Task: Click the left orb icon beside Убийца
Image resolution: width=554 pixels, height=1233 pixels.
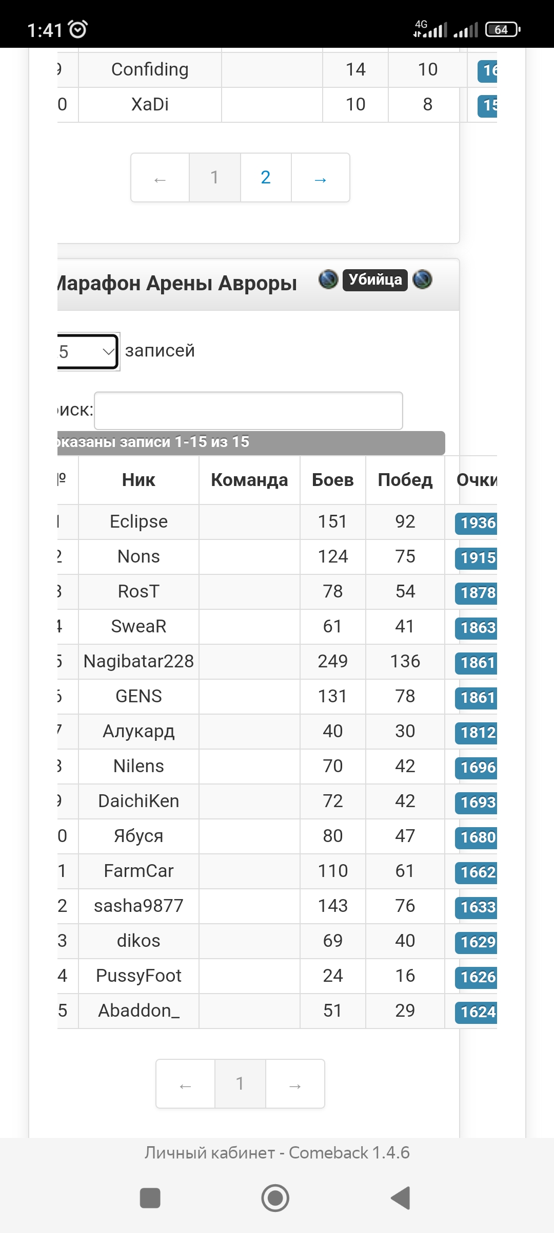Action: (x=328, y=279)
